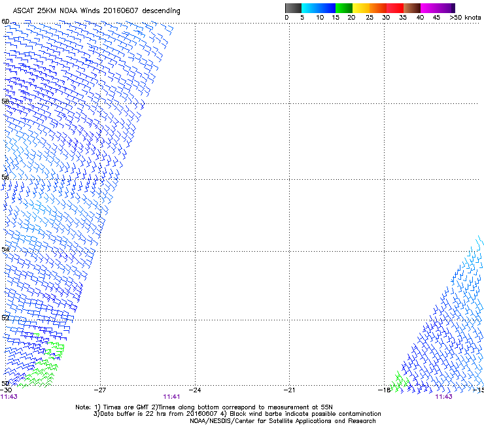
Task: Click the latitude label '60' on the left axis
Action: [5, 22]
